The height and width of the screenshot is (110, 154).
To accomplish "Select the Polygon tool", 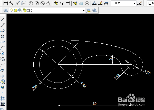I will tap(3, 36).
